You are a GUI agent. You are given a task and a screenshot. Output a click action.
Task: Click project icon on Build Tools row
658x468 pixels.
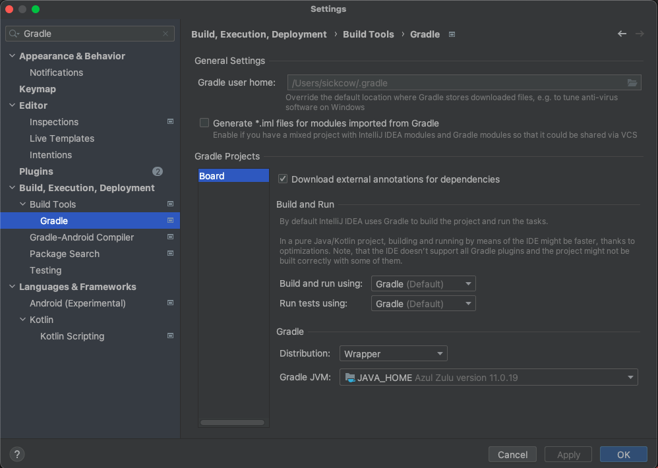point(170,204)
